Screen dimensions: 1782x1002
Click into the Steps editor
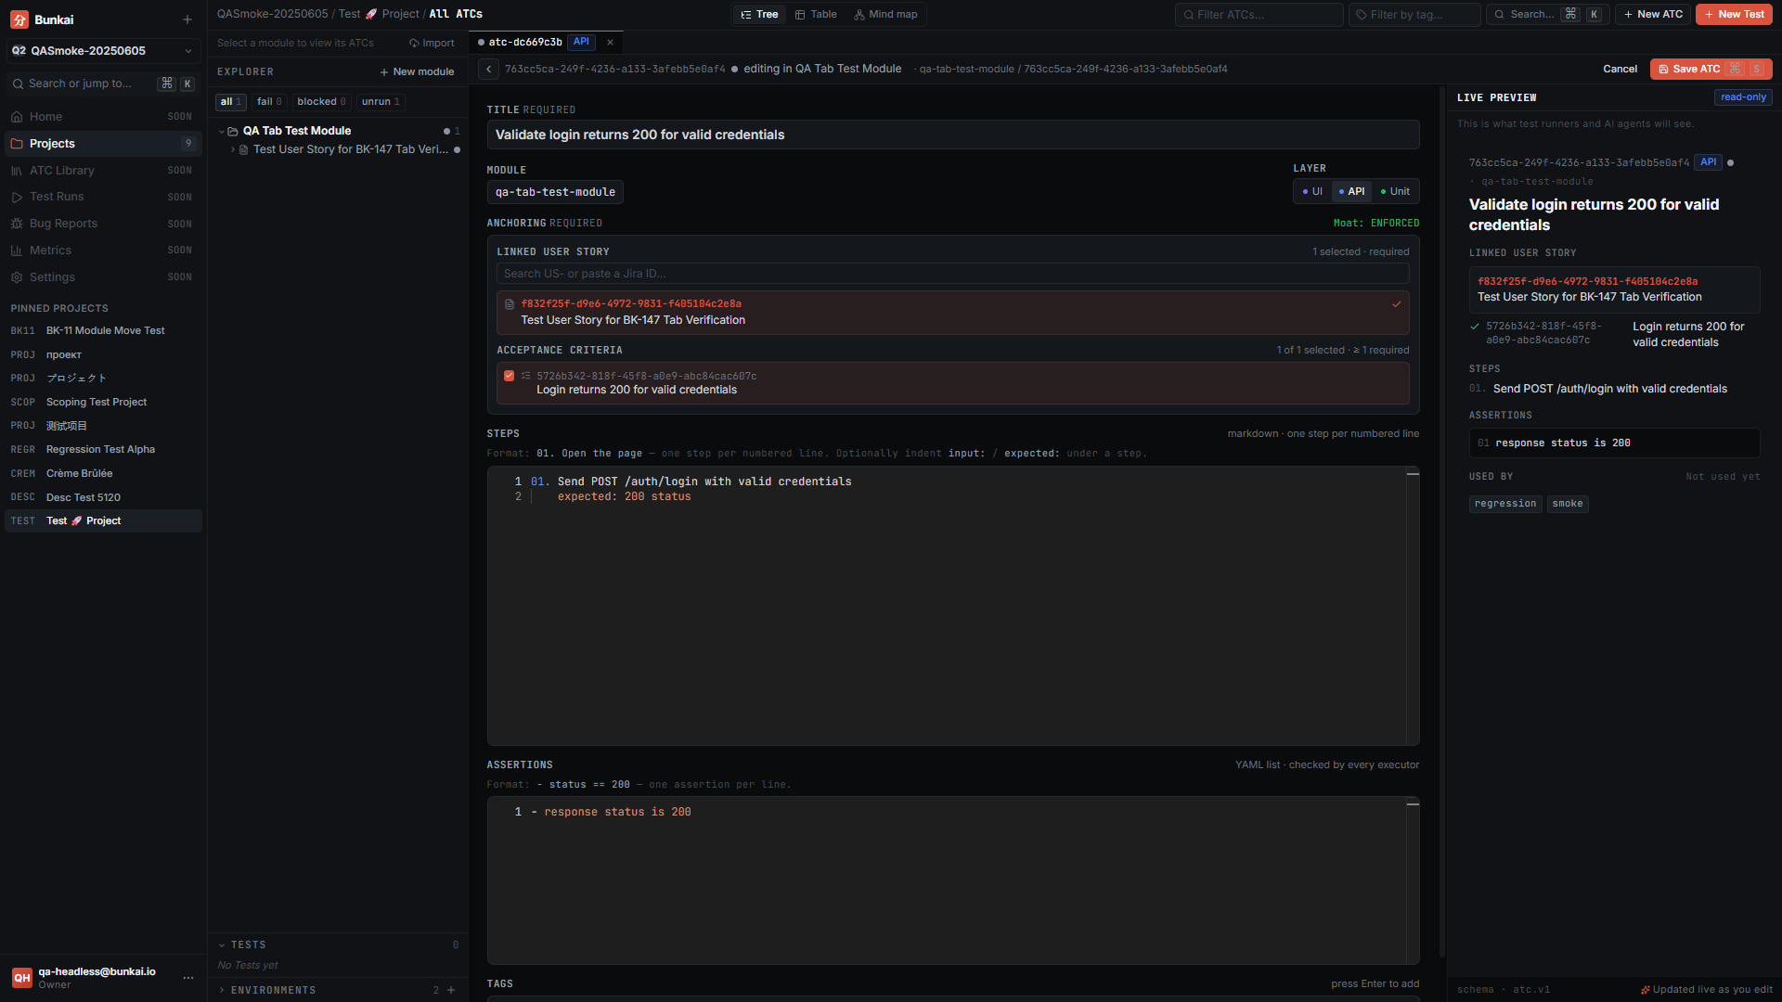click(x=952, y=607)
